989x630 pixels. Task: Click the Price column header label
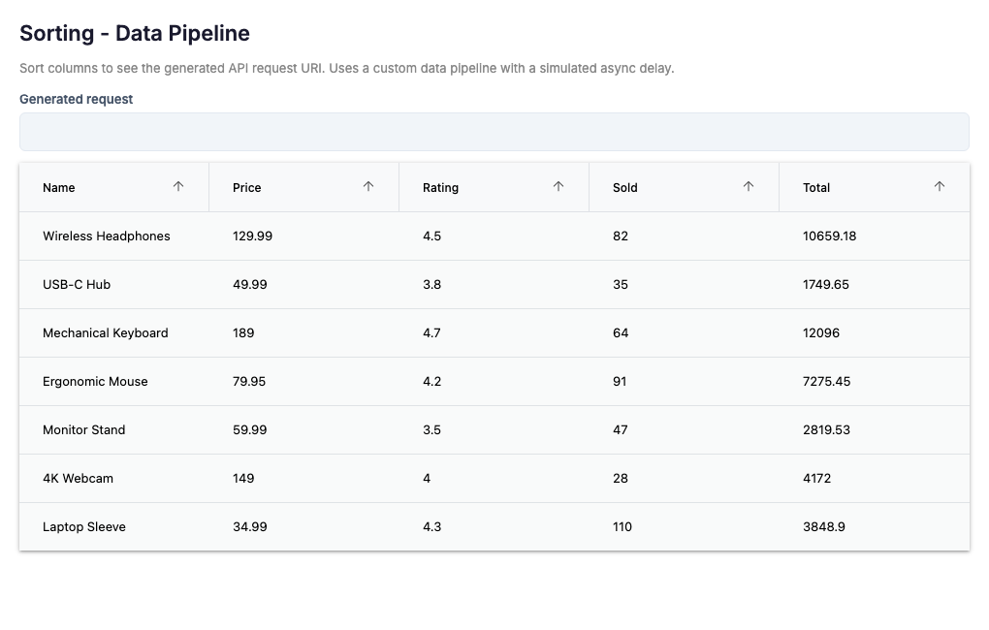pyautogui.click(x=247, y=188)
